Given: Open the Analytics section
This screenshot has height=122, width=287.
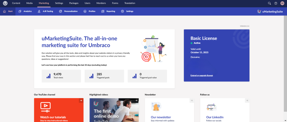Looking at the screenshot, I should point(25,11).
